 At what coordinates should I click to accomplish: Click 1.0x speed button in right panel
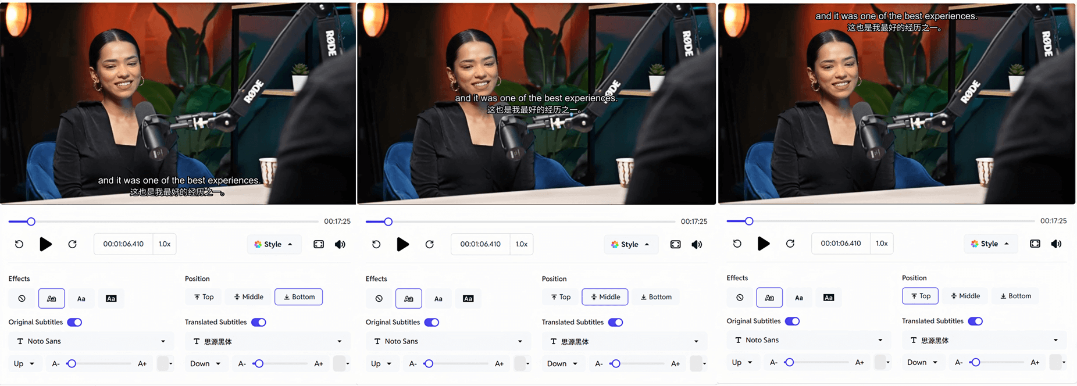(x=882, y=244)
